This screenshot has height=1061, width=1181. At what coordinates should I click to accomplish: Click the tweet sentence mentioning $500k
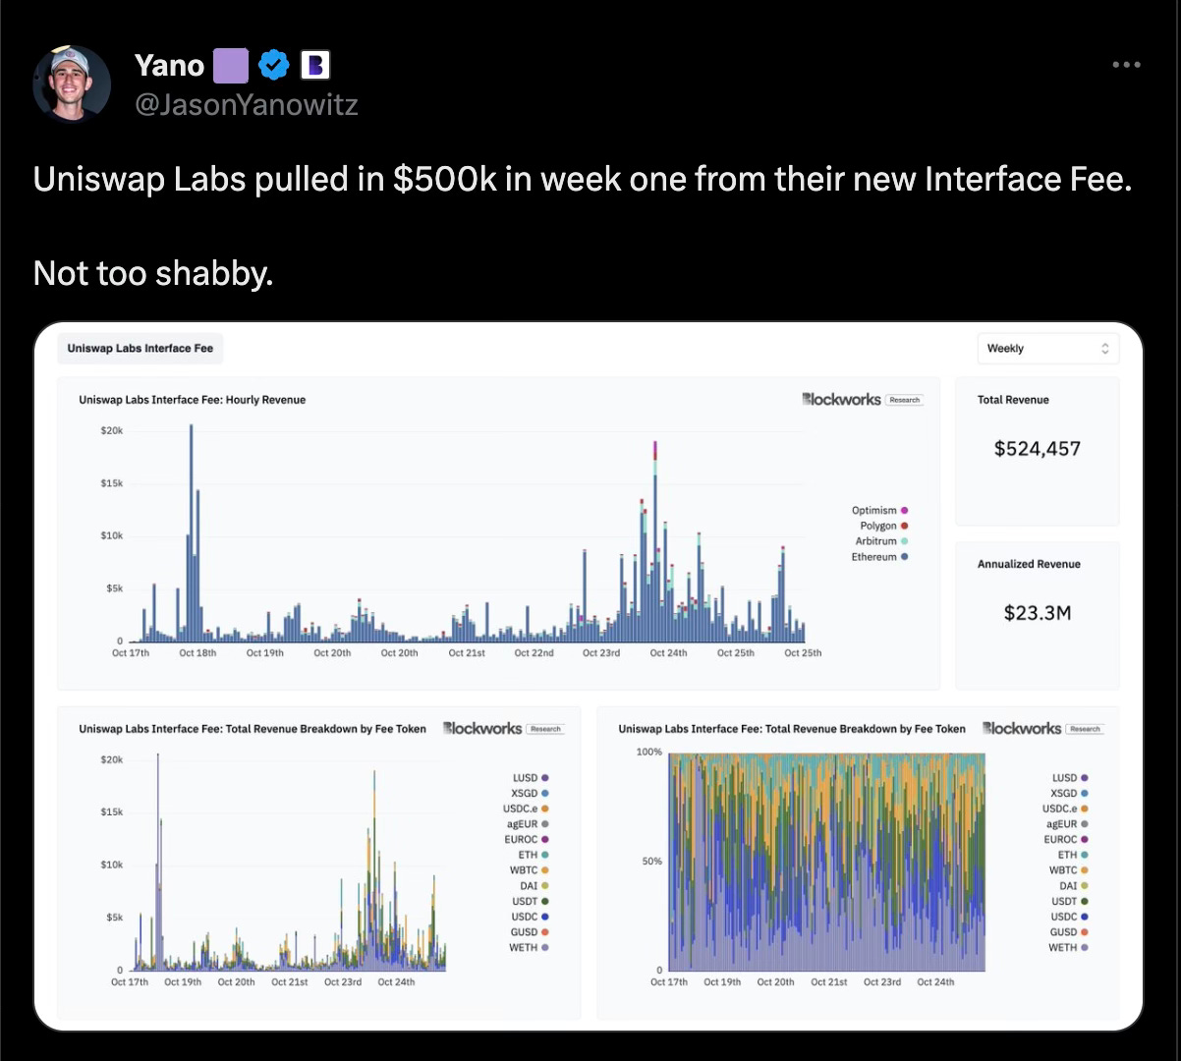coord(583,179)
